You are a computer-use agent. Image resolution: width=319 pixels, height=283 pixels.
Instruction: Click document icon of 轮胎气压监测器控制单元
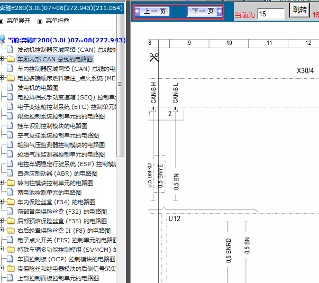coord(10,154)
